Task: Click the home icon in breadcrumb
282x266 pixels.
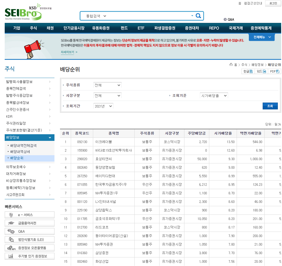Action: pyautogui.click(x=231, y=65)
